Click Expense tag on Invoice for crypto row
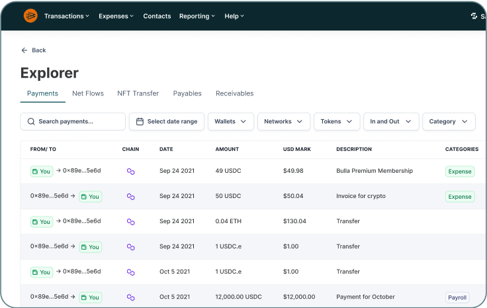 [460, 197]
